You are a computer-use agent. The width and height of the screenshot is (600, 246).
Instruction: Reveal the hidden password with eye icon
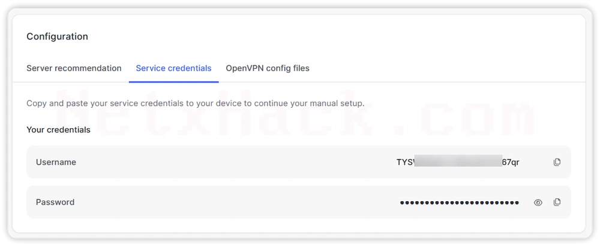coord(538,202)
